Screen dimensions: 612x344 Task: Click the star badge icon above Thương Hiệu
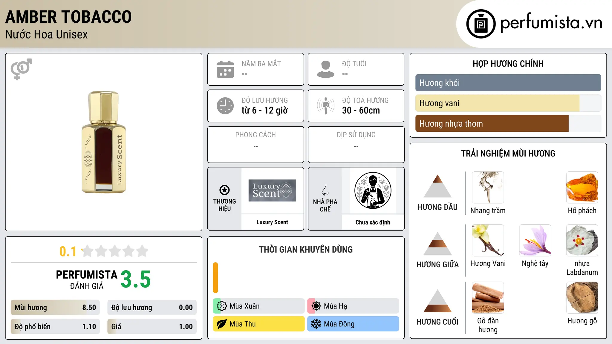tap(224, 190)
